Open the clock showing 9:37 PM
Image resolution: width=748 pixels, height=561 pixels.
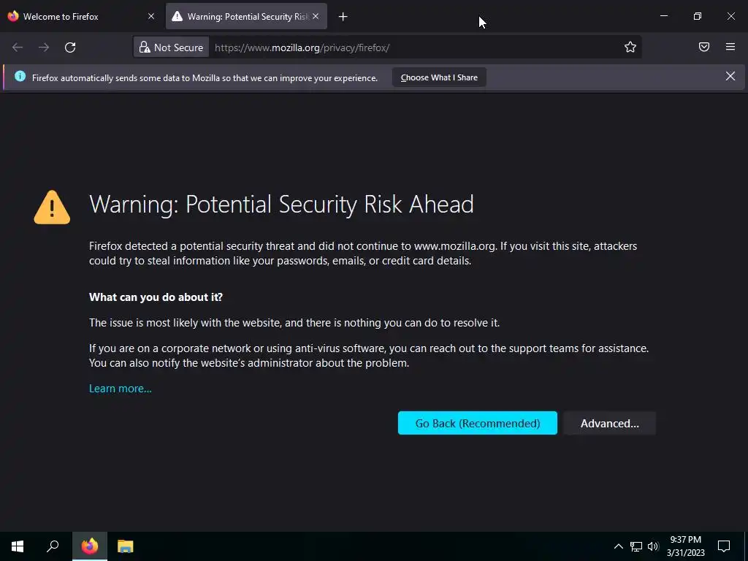pos(685,546)
